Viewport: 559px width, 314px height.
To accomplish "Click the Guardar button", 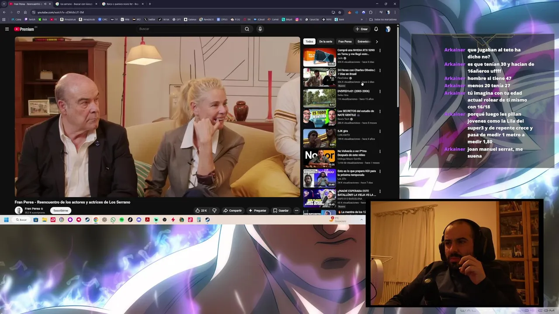I will click(281, 211).
